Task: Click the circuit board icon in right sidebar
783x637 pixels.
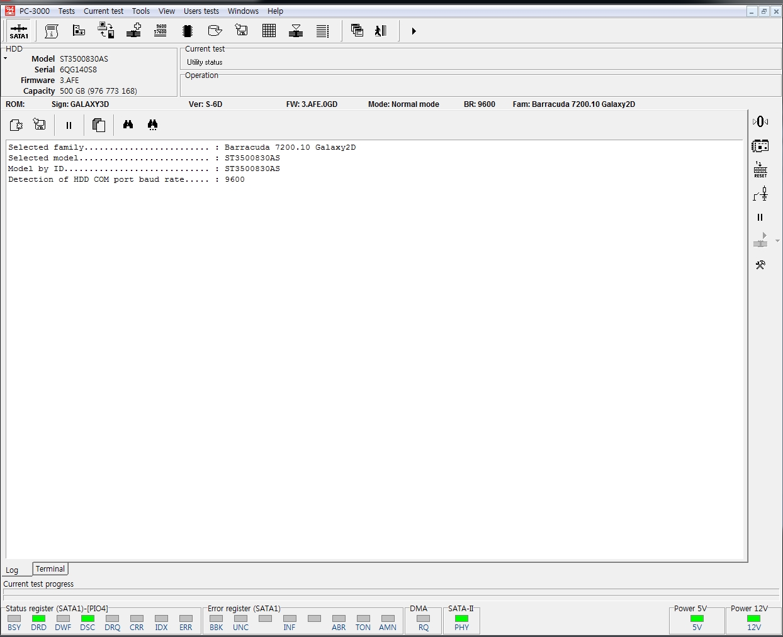Action: [x=760, y=146]
